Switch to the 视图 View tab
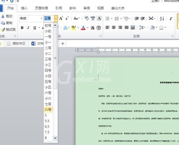This screenshot has width=179, height=145. point(100,8)
